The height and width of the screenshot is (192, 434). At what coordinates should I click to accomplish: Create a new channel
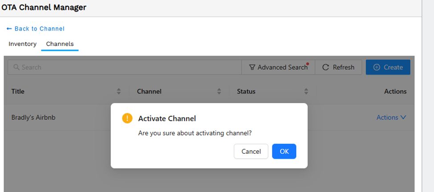388,67
